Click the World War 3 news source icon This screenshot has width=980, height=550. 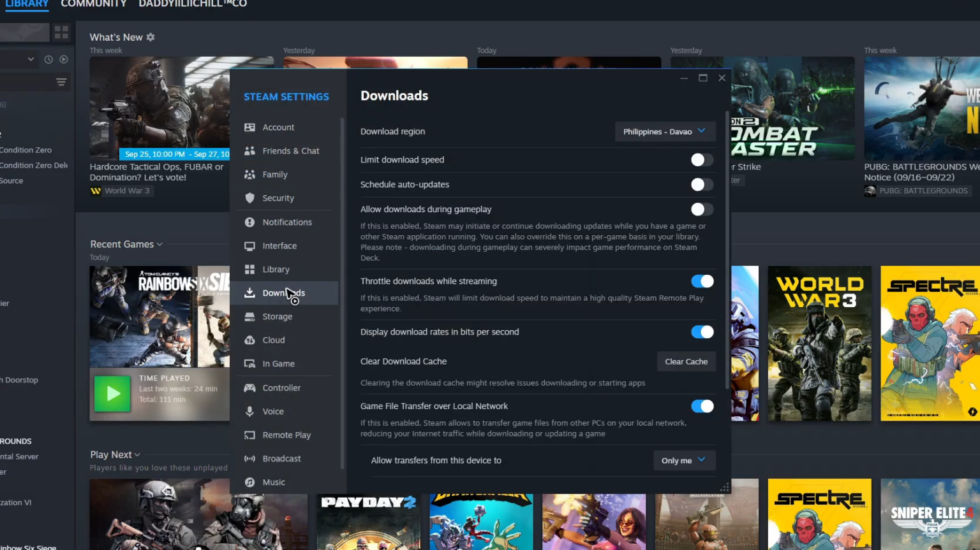point(96,191)
